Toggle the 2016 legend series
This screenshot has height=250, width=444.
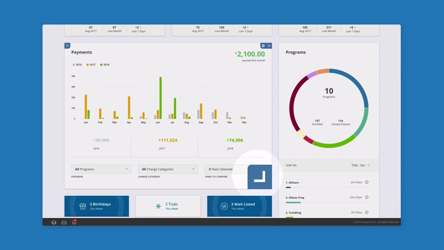[77, 65]
